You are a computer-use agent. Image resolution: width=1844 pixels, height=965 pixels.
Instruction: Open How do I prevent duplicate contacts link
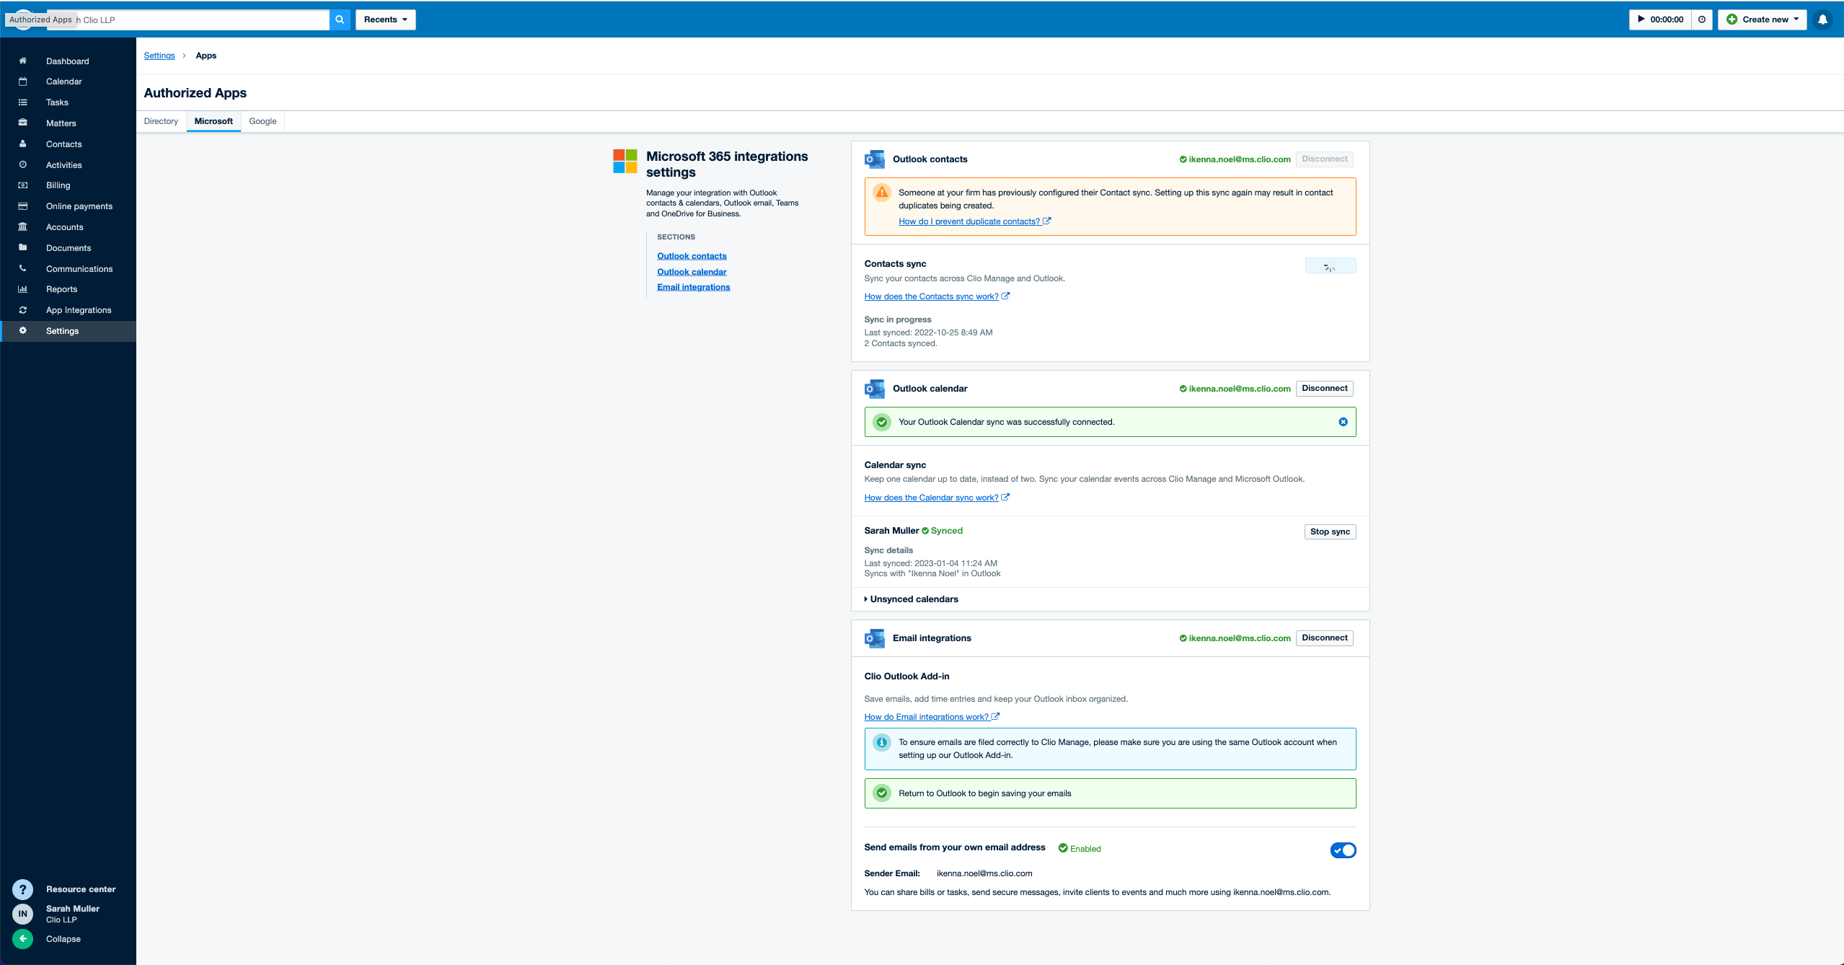point(969,221)
